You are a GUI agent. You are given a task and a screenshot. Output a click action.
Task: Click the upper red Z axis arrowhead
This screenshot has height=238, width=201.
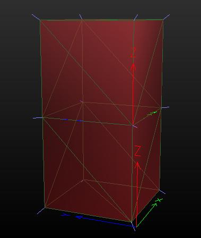click(133, 67)
